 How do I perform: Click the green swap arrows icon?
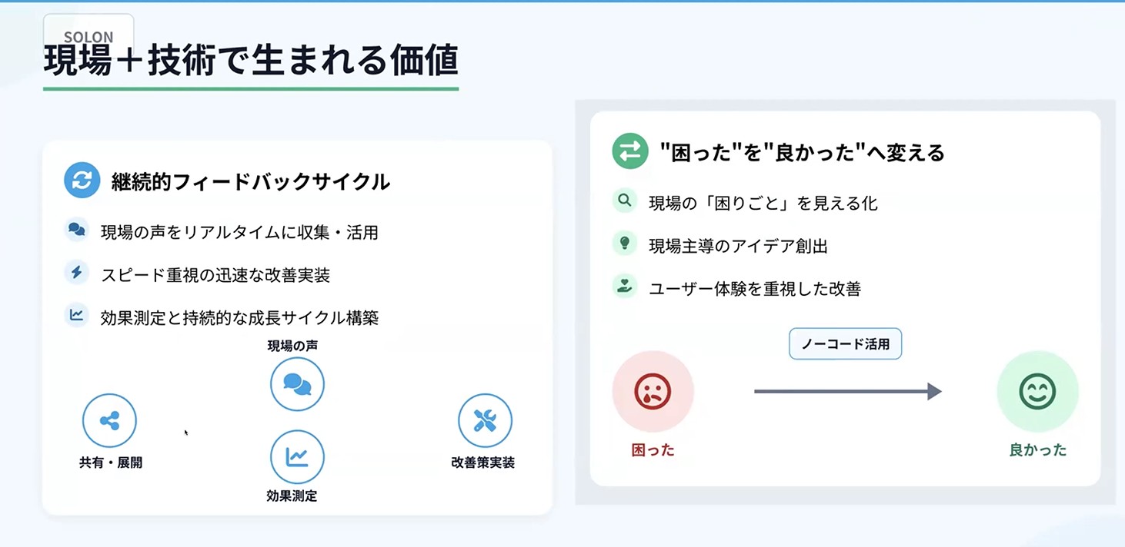pyautogui.click(x=630, y=151)
